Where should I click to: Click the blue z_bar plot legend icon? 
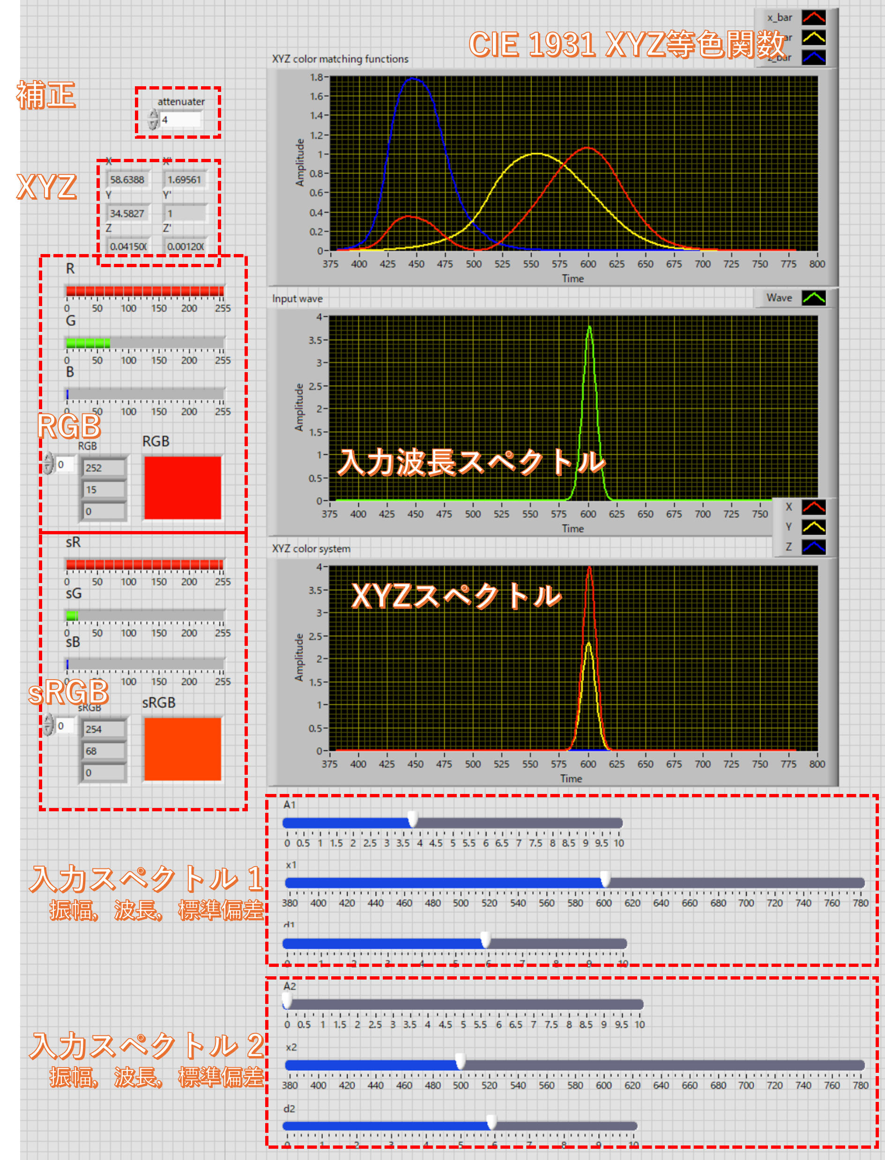(x=813, y=58)
